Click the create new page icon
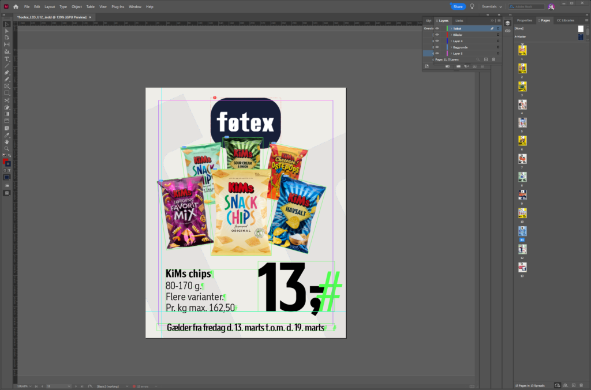Image resolution: width=591 pixels, height=390 pixels. tap(574, 385)
